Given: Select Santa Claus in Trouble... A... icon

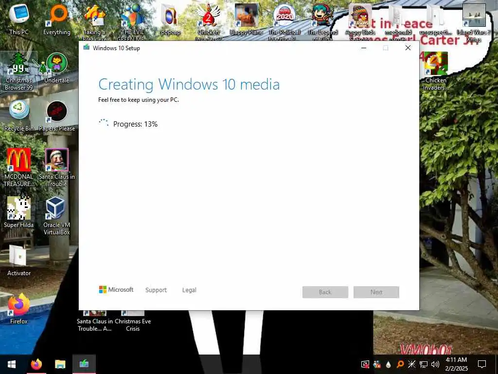Looking at the screenshot, I should 95,321.
